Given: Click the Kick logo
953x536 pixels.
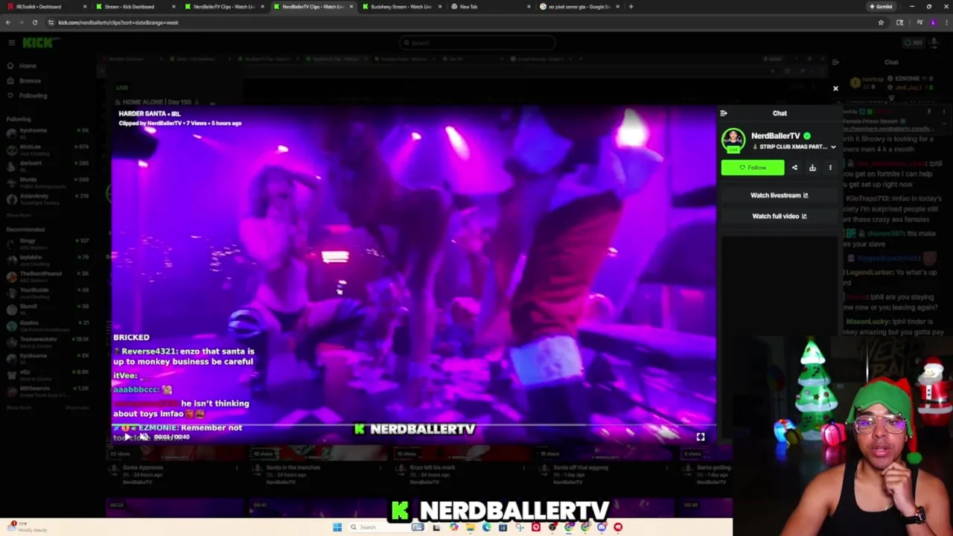Looking at the screenshot, I should coord(37,42).
